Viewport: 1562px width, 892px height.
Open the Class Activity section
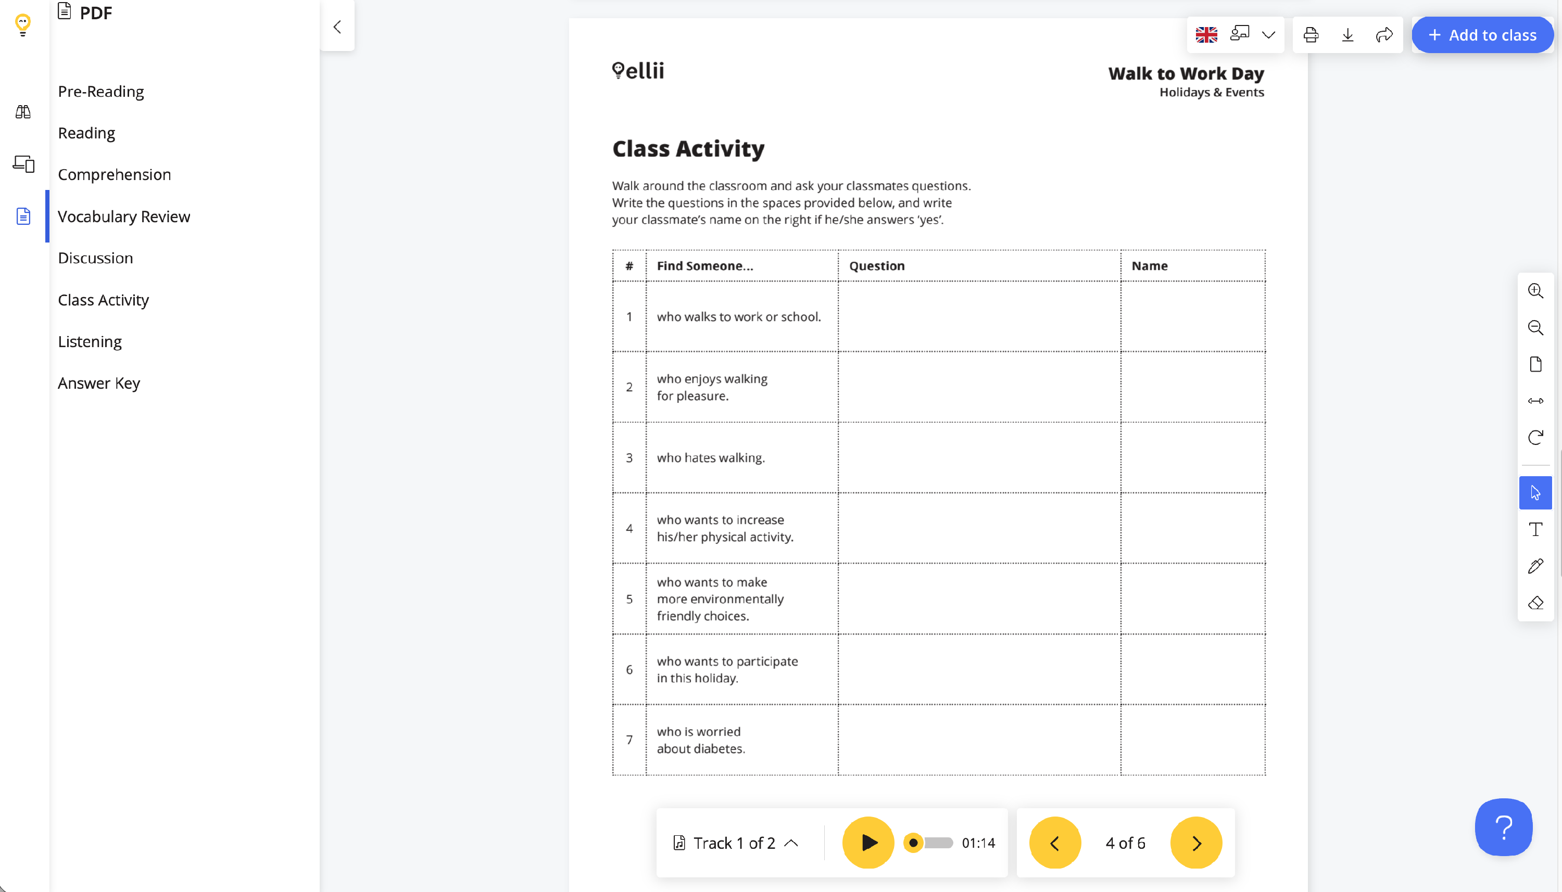point(103,300)
